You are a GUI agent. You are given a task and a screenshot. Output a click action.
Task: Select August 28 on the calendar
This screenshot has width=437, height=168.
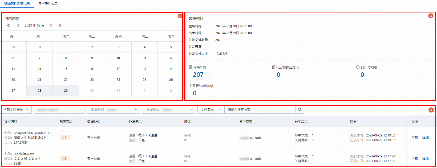pyautogui.click(x=39, y=90)
